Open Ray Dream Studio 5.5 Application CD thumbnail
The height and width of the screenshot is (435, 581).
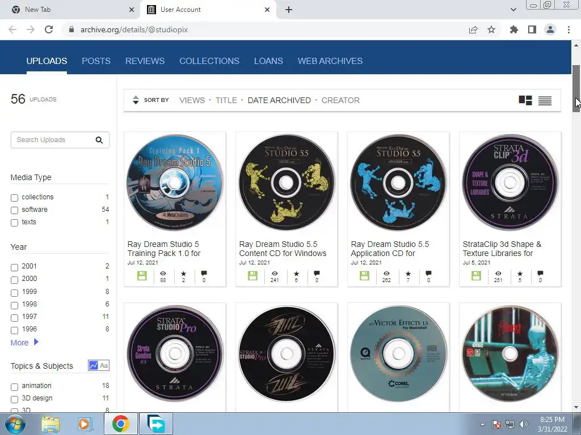coord(398,182)
